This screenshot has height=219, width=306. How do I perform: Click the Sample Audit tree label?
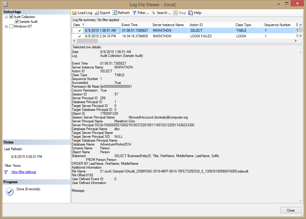point(28,22)
